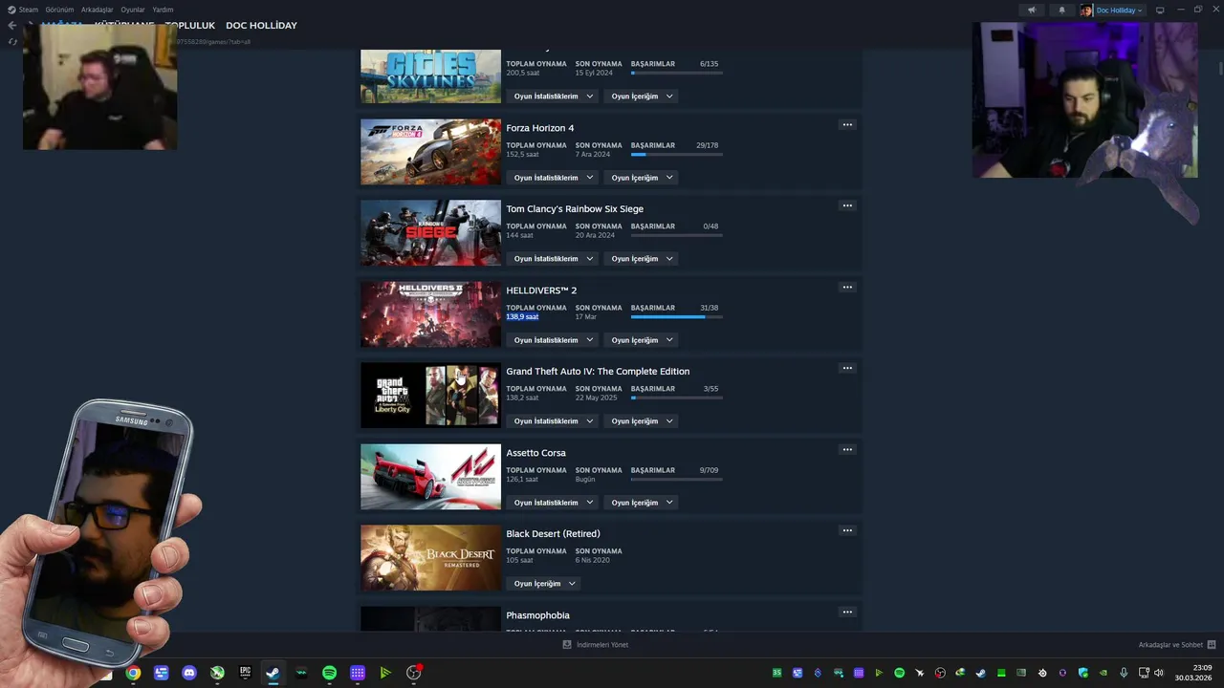Open three-dot menu for HELLDIVERS 2

[846, 287]
